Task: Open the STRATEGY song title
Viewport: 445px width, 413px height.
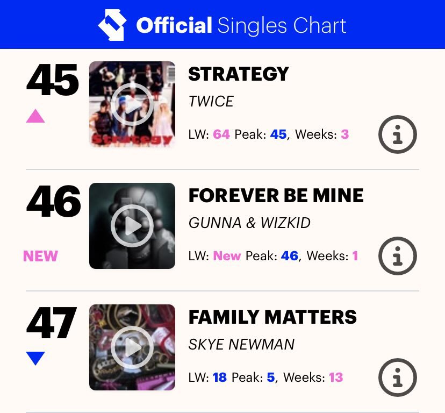Action: [239, 74]
